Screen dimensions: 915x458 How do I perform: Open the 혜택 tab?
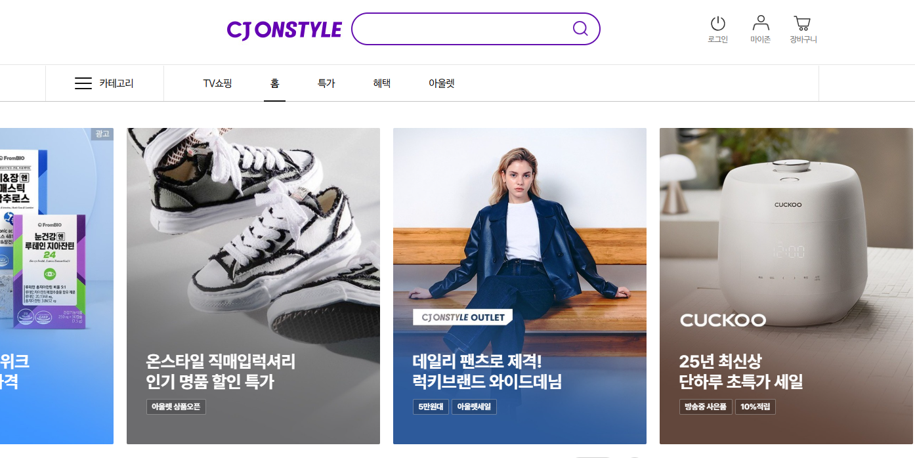(x=381, y=83)
